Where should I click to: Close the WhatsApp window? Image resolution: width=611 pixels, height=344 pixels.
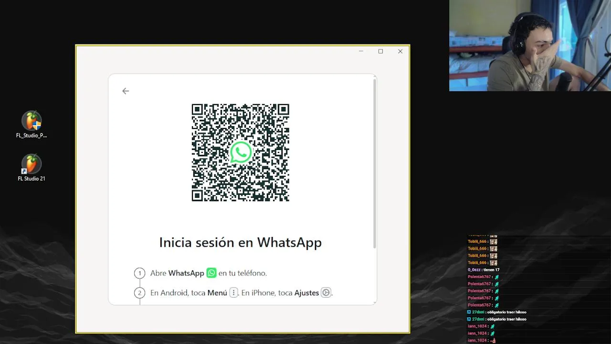[400, 51]
